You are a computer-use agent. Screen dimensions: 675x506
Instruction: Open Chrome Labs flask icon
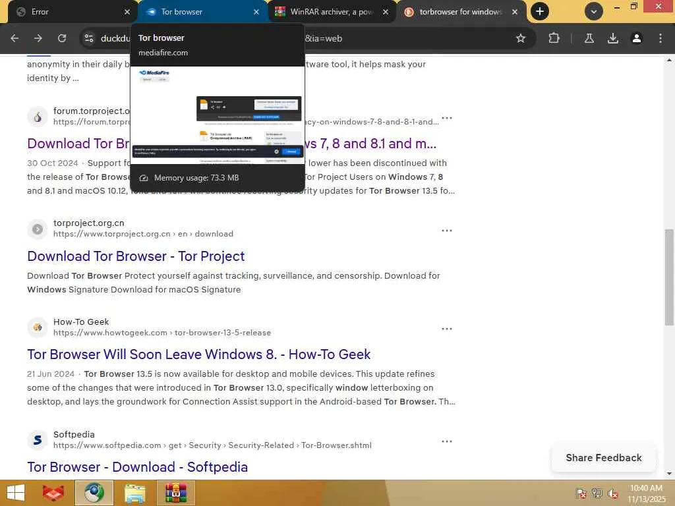tap(589, 38)
